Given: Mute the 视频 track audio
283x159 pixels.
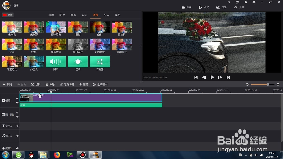Looking at the screenshot, I should pos(17,102).
